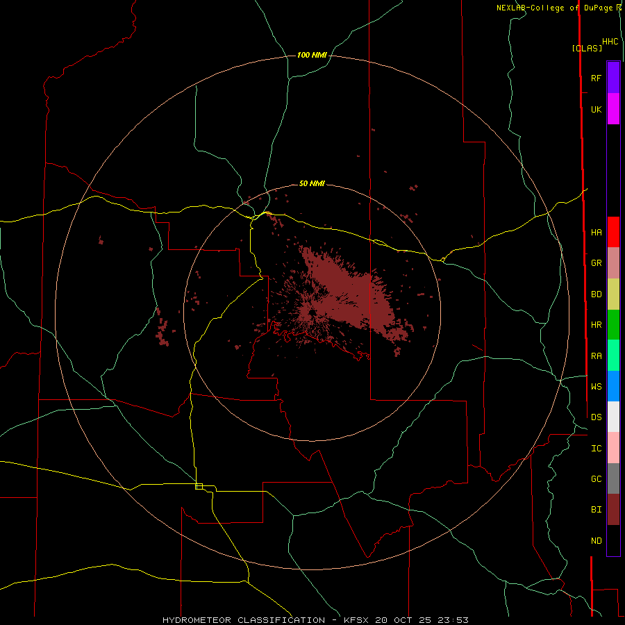Click the [CLAS] legend heading
The height and width of the screenshot is (625, 625).
tap(587, 48)
